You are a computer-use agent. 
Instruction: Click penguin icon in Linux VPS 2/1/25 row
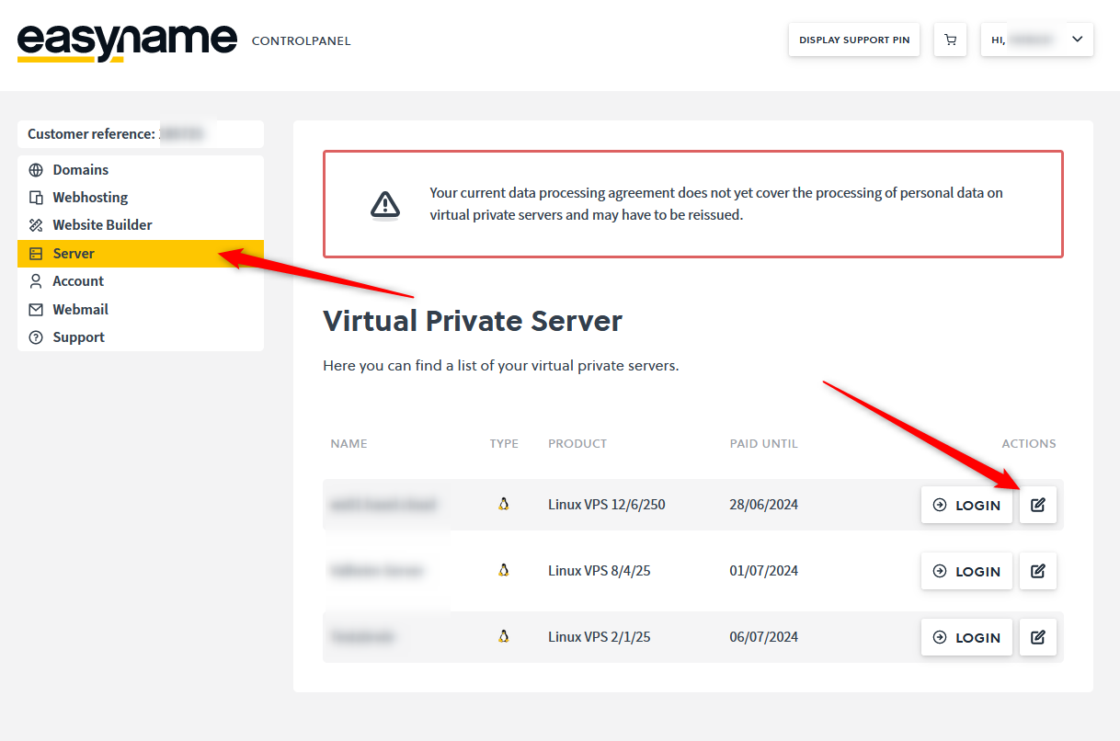[x=504, y=636]
